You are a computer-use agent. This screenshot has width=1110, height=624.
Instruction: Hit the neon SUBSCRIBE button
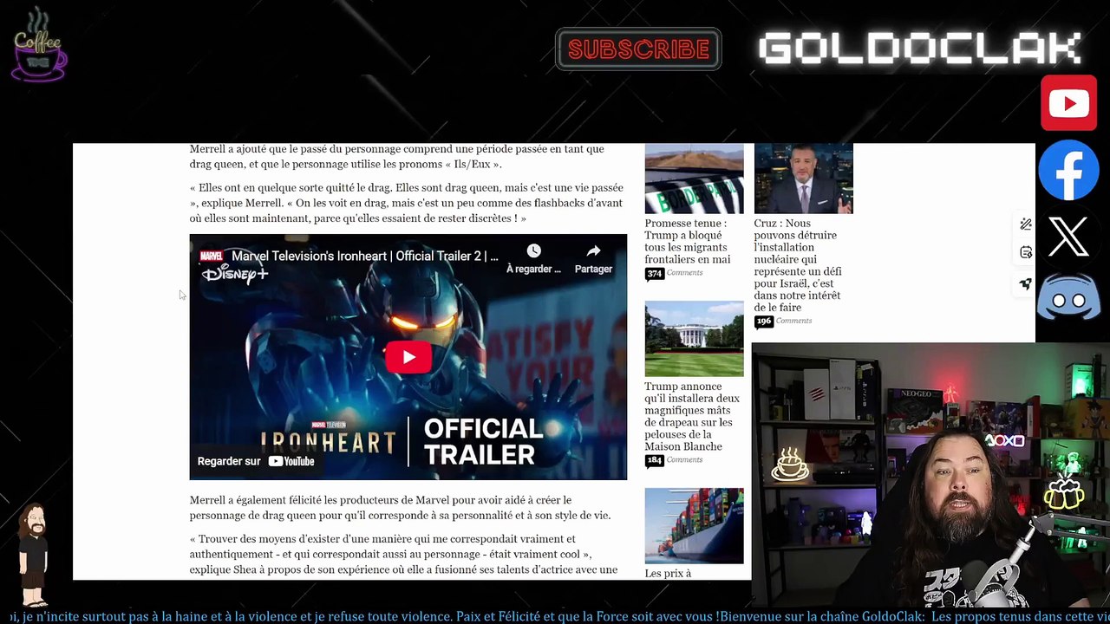pyautogui.click(x=638, y=49)
